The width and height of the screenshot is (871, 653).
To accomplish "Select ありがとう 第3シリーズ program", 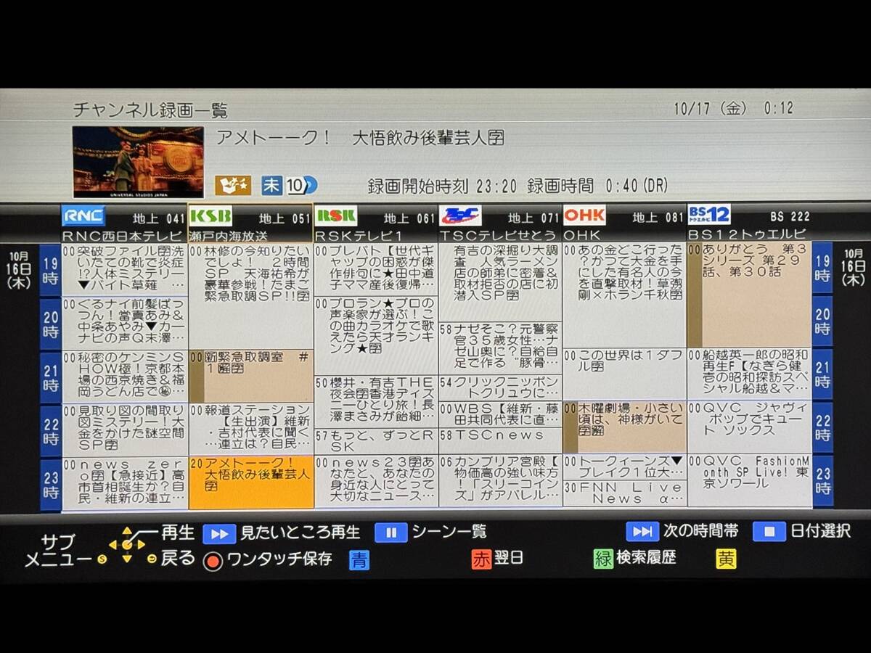I will coord(749,295).
